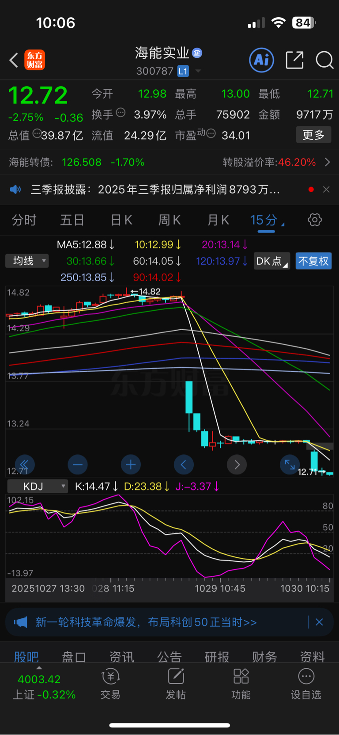Image resolution: width=339 pixels, height=735 pixels.
Task: Switch to 日K chart tab
Action: pos(121,220)
